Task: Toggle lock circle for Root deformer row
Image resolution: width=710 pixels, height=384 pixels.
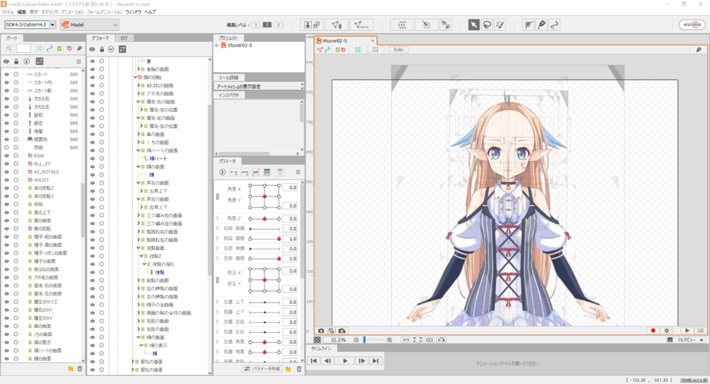Action: 16,156
